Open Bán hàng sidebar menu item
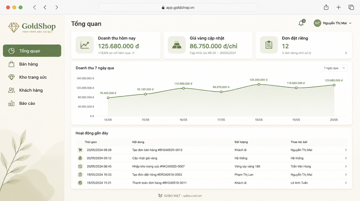This screenshot has width=360, height=201. tap(32, 64)
